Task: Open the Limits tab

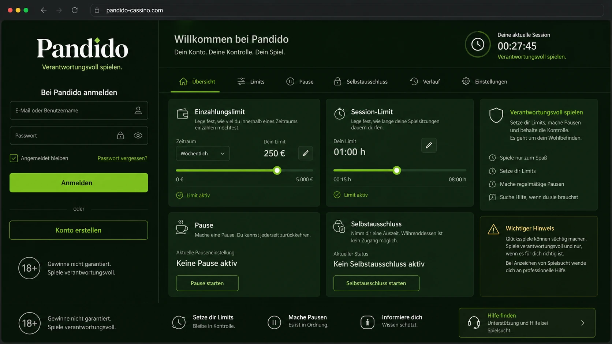Action: point(251,82)
